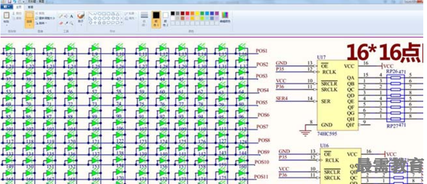Choose the Right triangle shape
Screen dimensions: 427x184
(x=91, y=18)
